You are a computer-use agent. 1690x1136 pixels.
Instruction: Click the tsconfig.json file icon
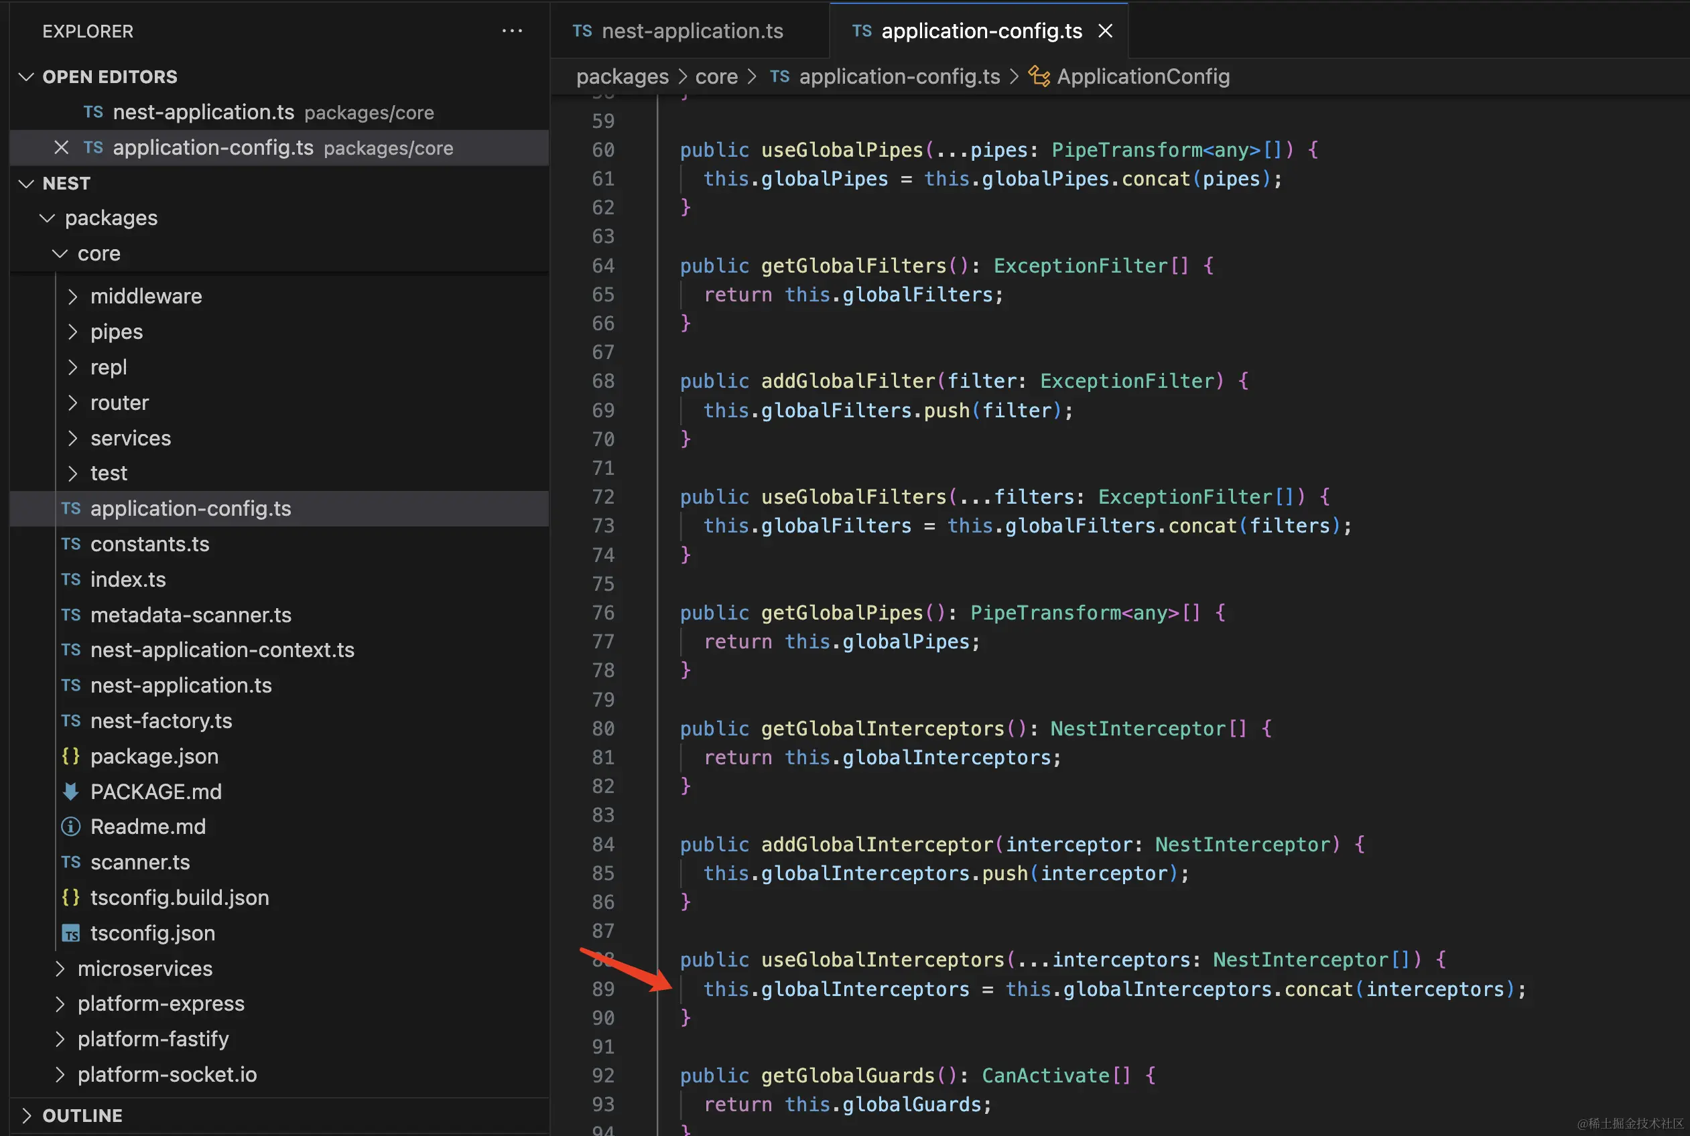[x=70, y=933]
